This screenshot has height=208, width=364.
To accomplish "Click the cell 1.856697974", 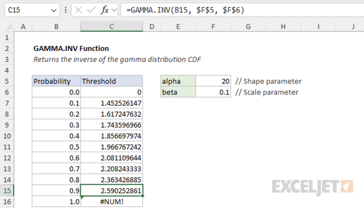I will [112, 136].
